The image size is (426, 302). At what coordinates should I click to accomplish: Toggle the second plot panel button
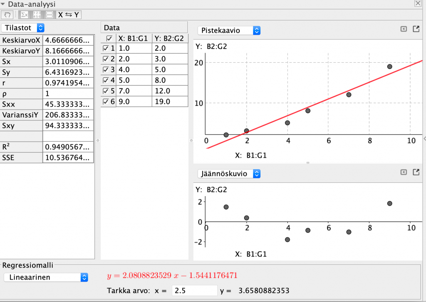[50, 15]
